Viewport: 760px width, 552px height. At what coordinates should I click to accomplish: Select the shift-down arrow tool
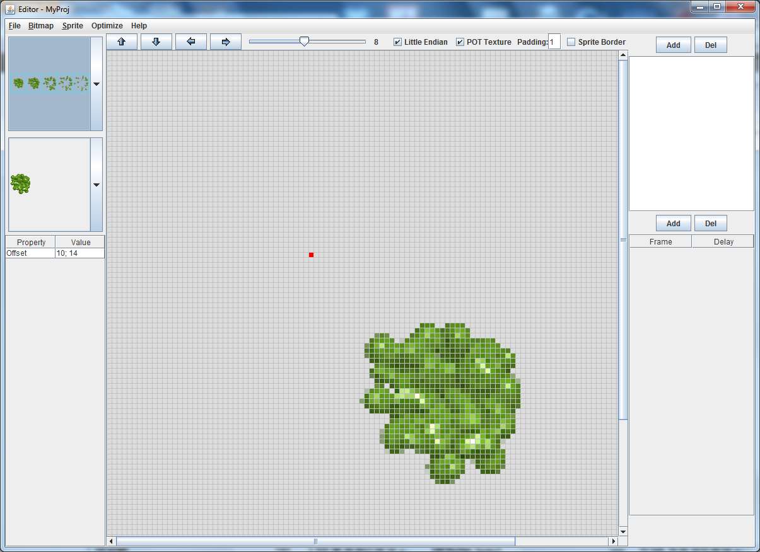(x=156, y=42)
